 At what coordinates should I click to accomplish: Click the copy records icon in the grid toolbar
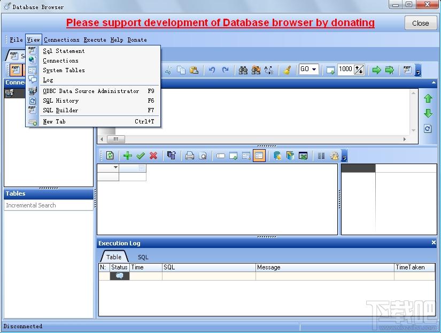coord(172,155)
